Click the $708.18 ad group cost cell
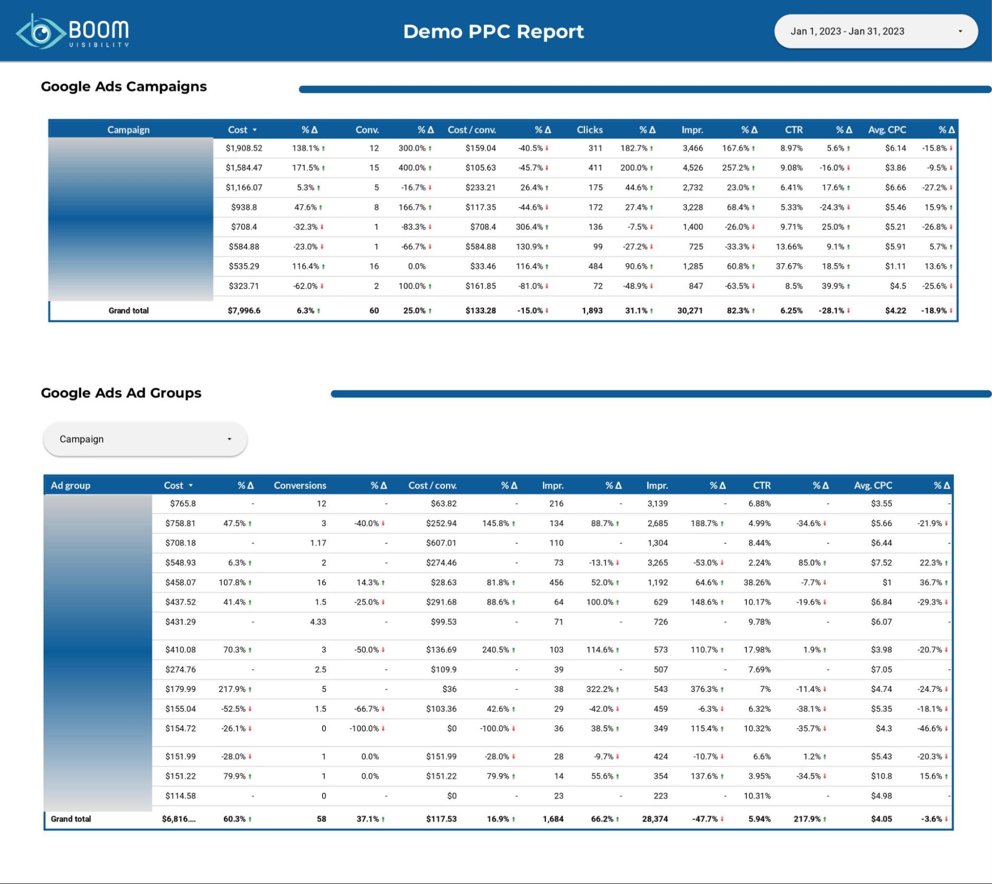 tap(181, 543)
